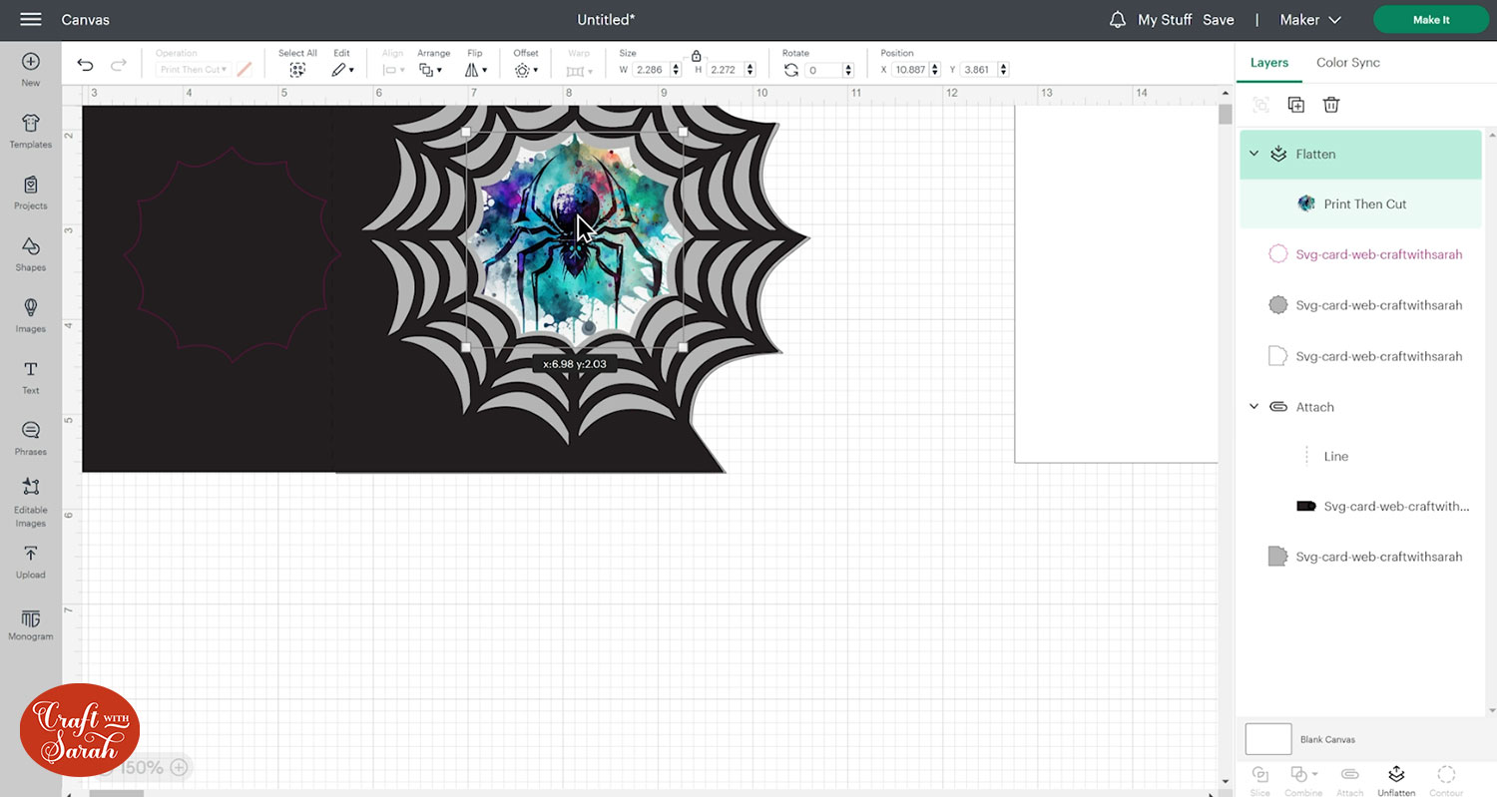The width and height of the screenshot is (1497, 797).
Task: Click the line color swatch next to Operation
Action: (245, 70)
